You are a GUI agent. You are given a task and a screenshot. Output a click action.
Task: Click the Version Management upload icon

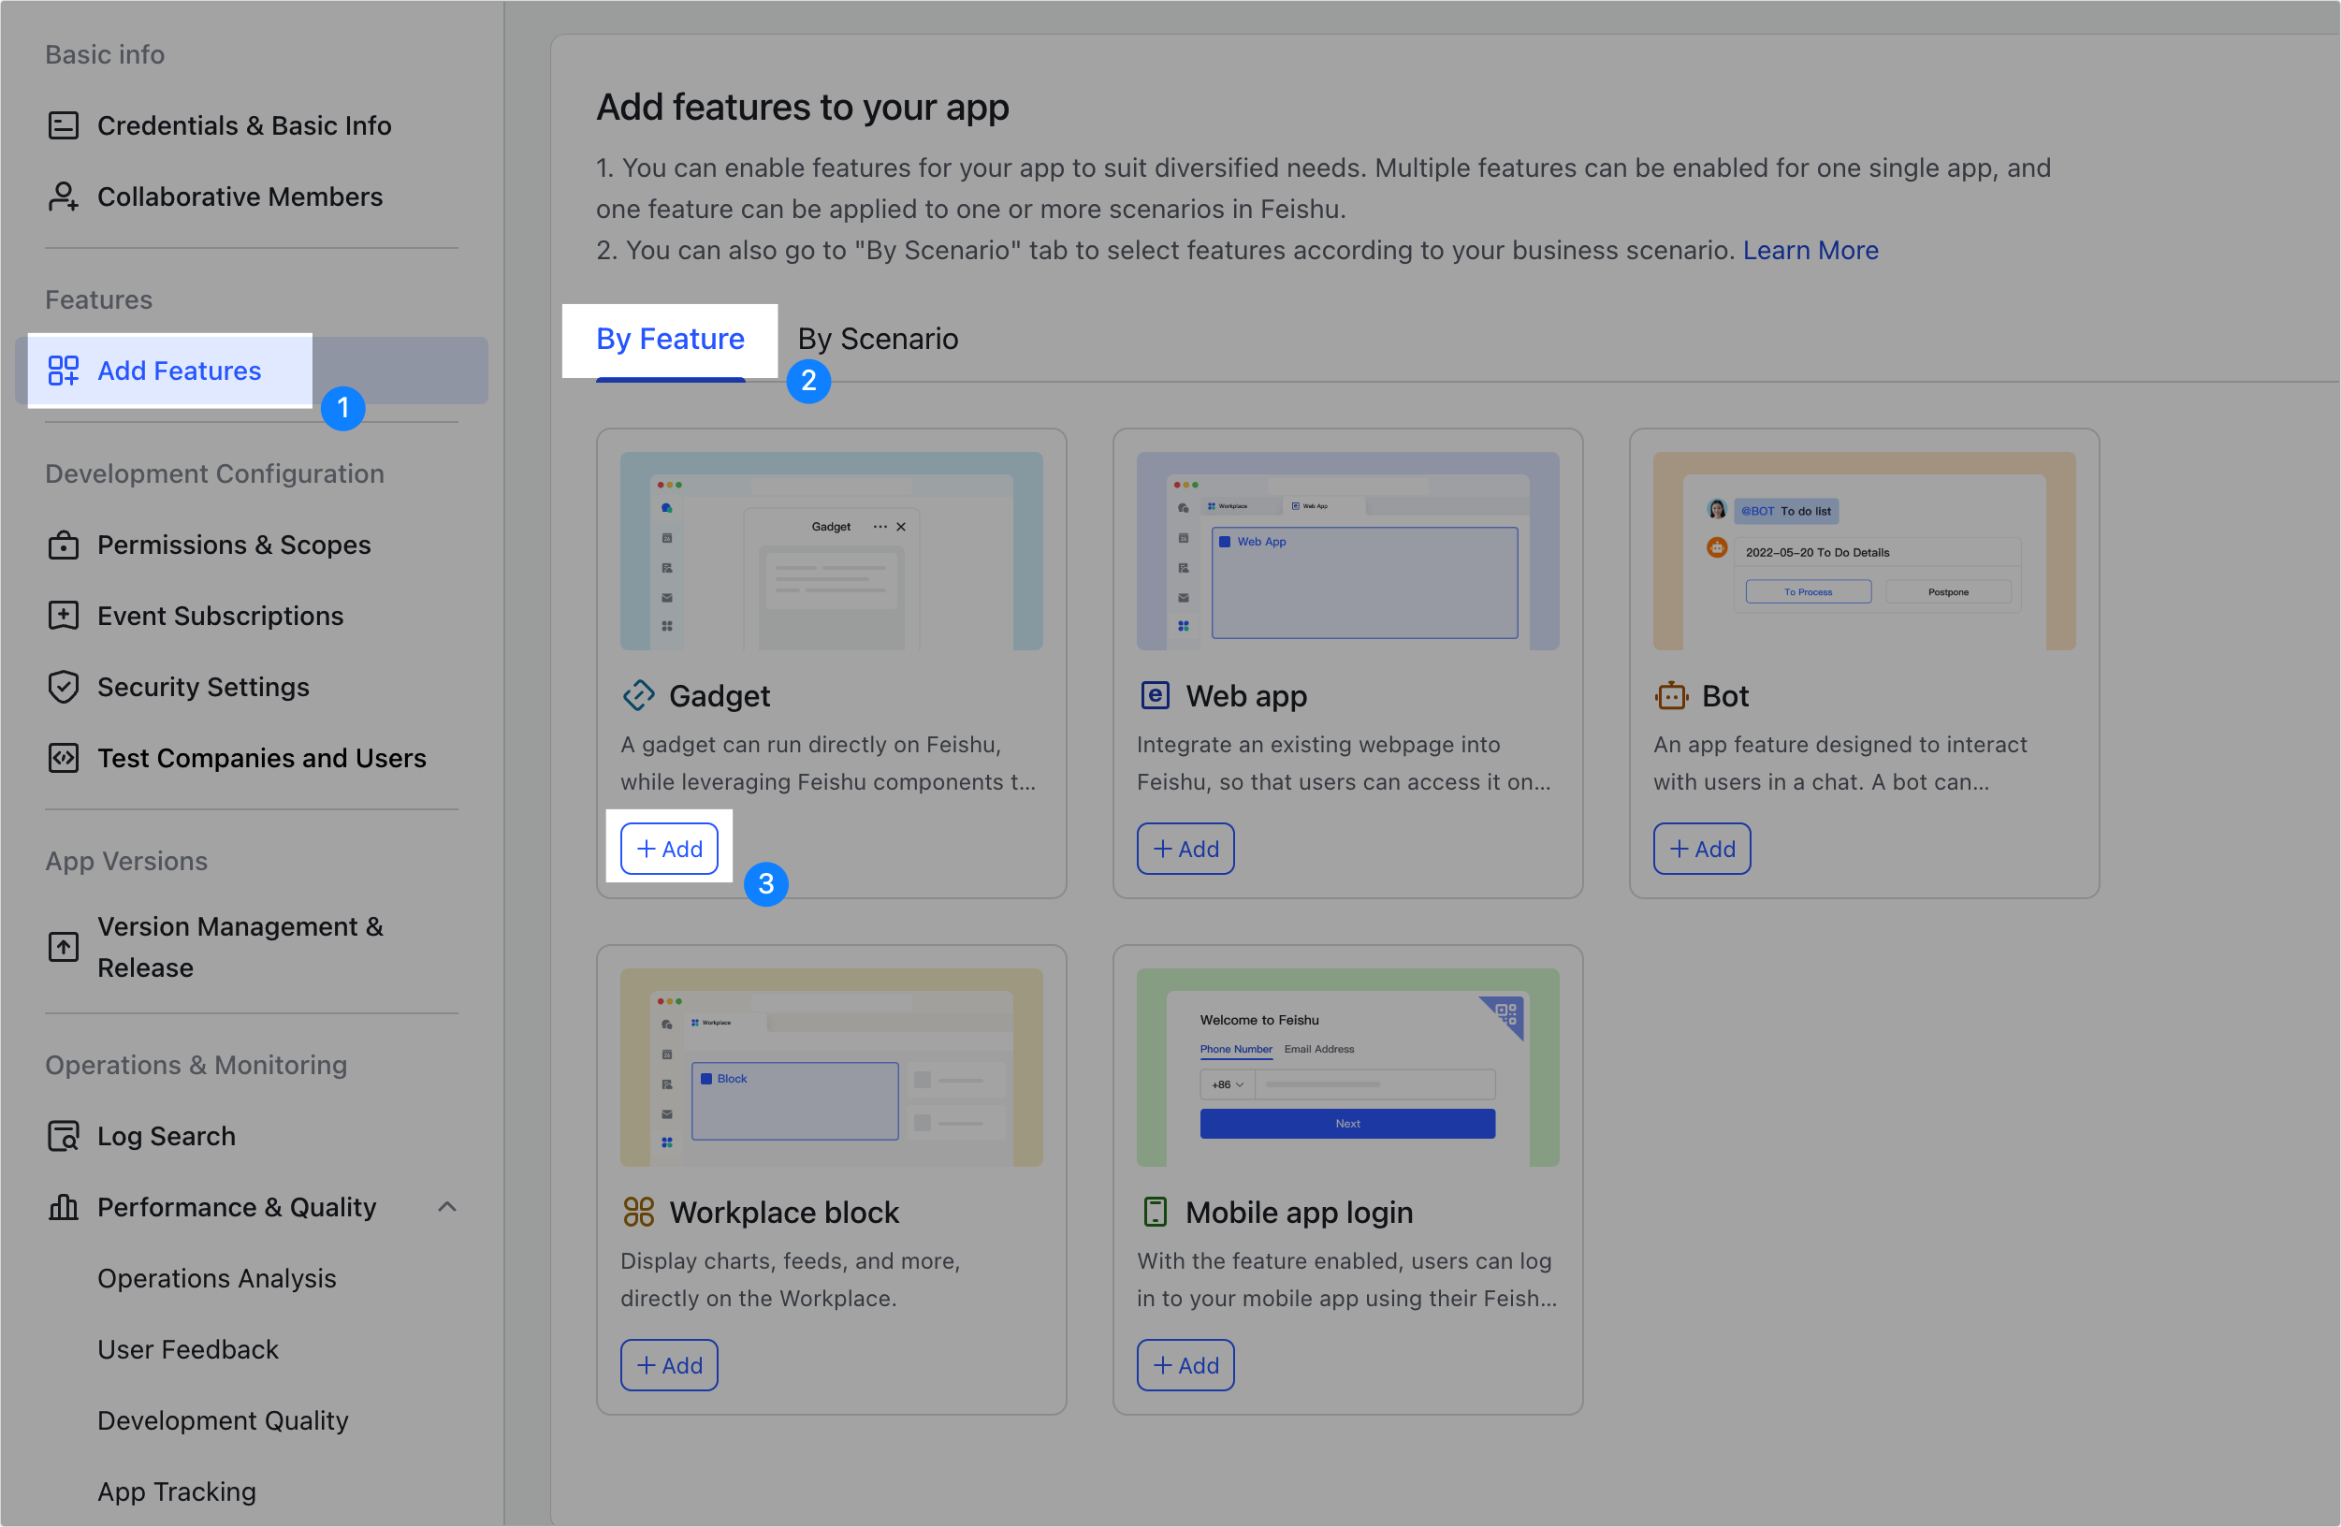63,947
